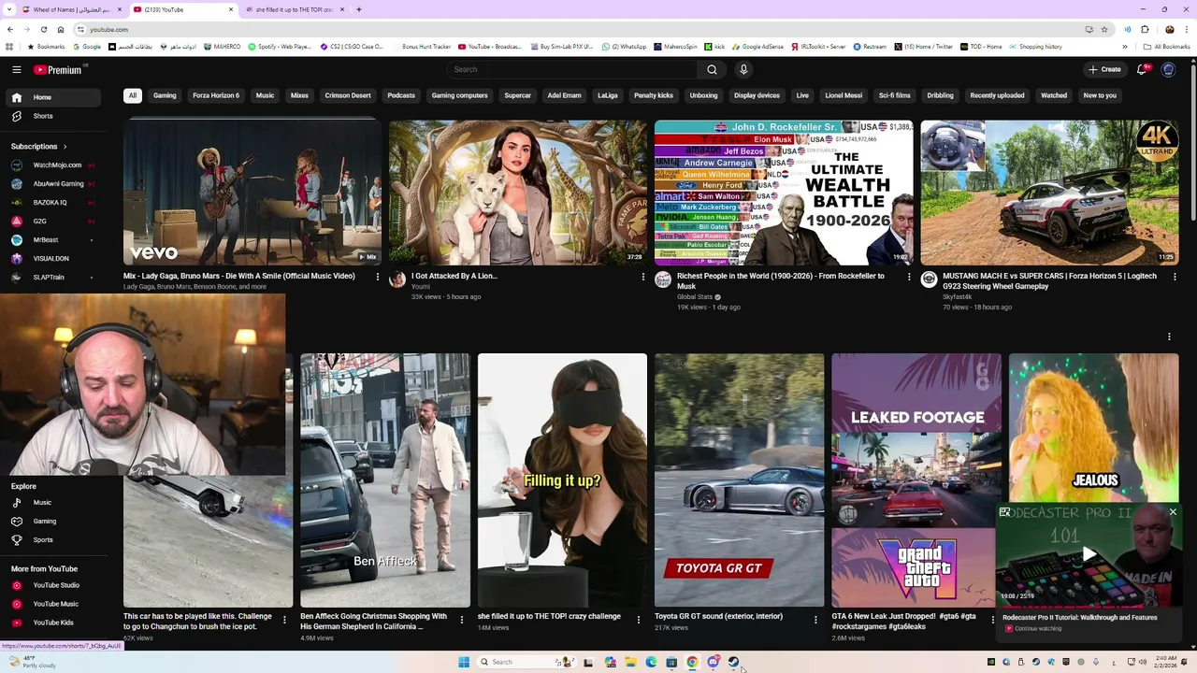Select the New to you chip

(x=1100, y=95)
